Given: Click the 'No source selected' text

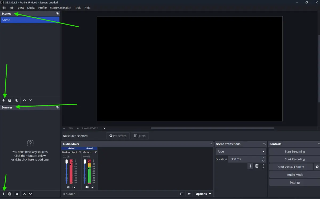Looking at the screenshot, I should tap(75, 136).
